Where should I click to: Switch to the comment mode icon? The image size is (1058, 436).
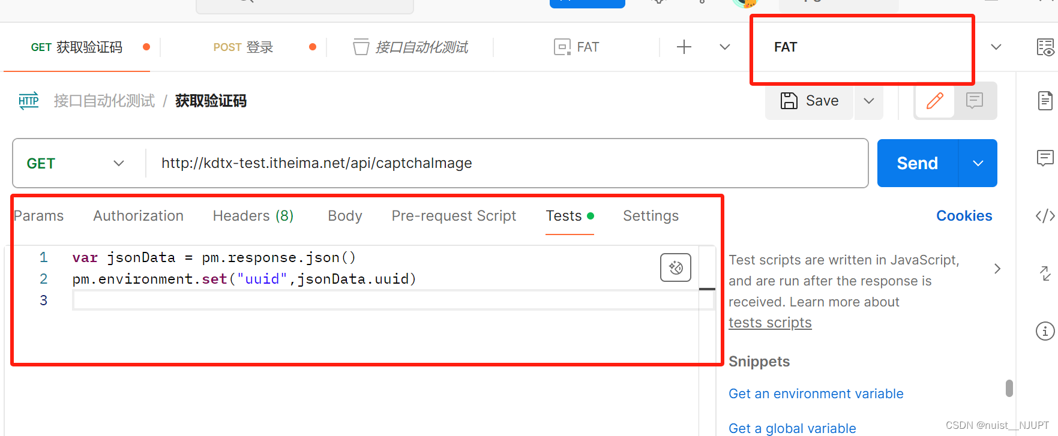click(x=975, y=101)
